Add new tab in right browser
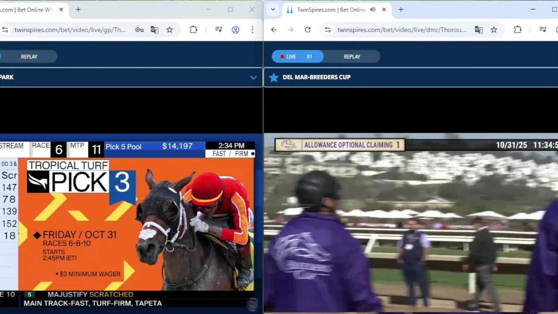The width and height of the screenshot is (558, 314). pyautogui.click(x=401, y=9)
